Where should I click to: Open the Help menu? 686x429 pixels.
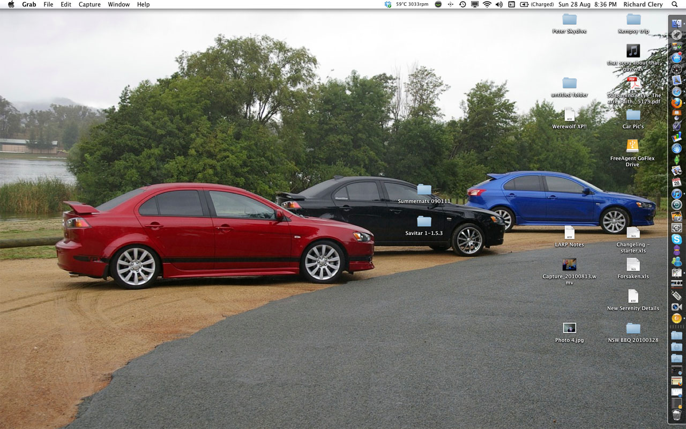[x=143, y=4]
